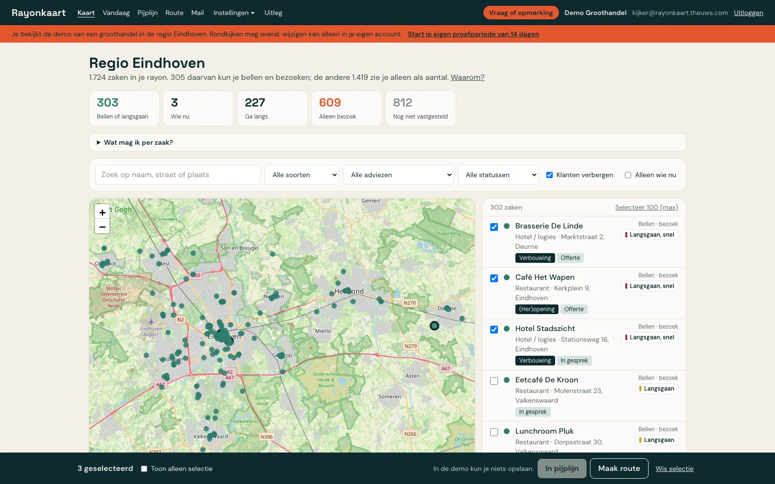Open the Uitleg page
775x484 pixels.
(273, 13)
